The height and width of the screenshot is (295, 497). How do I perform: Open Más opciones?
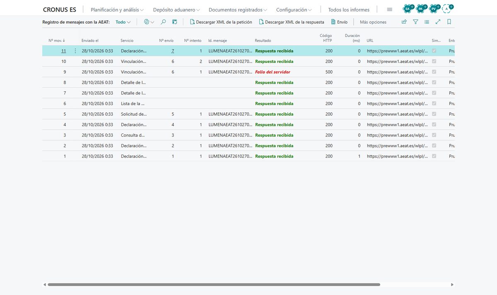(373, 22)
